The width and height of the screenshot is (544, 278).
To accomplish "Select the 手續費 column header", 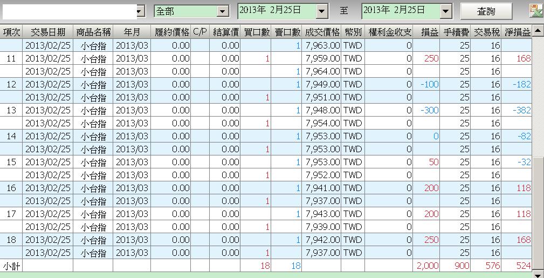I will [455, 32].
